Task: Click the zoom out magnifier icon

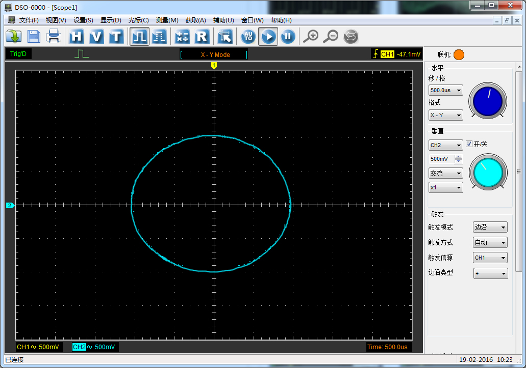Action: [331, 36]
